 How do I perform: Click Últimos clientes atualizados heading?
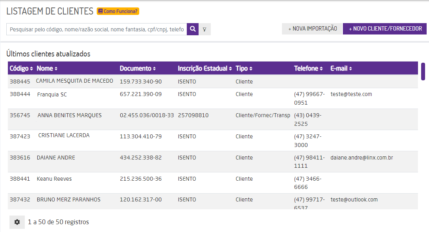tap(48, 54)
